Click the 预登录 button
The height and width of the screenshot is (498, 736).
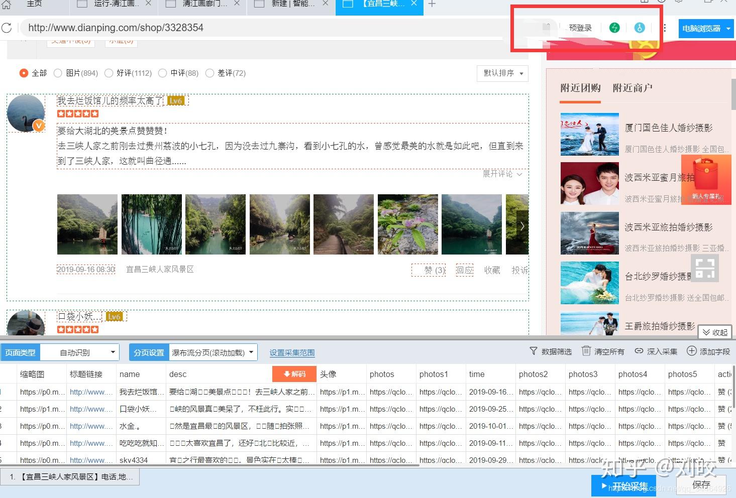pyautogui.click(x=580, y=28)
